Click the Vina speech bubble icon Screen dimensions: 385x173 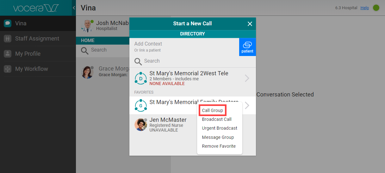[x=8, y=23]
